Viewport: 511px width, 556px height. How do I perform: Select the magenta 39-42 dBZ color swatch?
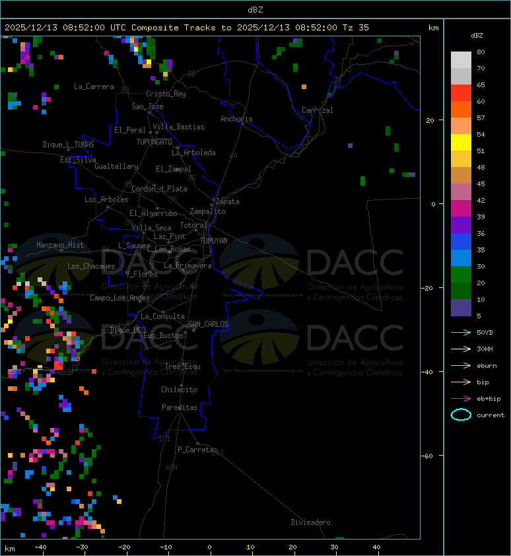click(461, 209)
